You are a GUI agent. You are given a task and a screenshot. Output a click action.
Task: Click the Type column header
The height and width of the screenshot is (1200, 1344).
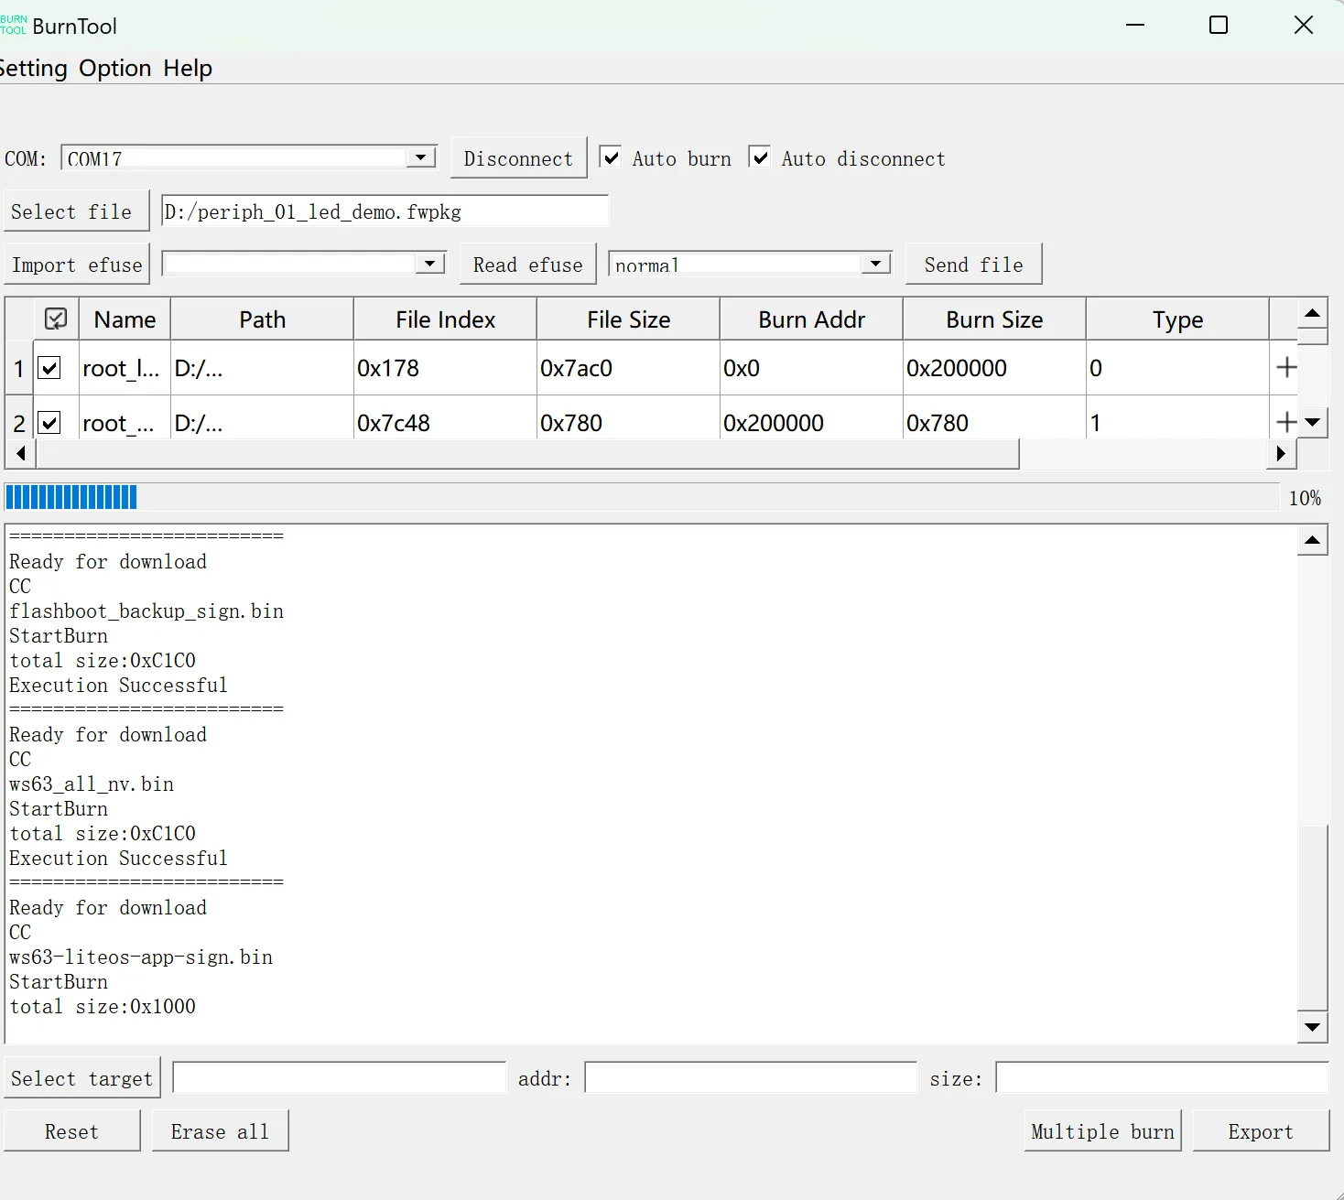coord(1177,319)
